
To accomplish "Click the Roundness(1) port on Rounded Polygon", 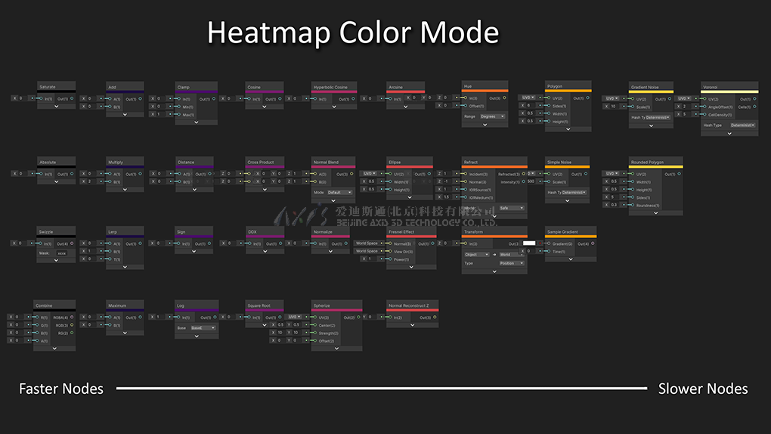I will click(631, 205).
